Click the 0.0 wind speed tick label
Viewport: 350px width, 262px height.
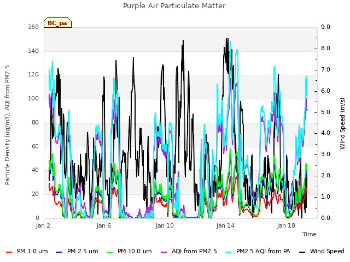[325, 218]
